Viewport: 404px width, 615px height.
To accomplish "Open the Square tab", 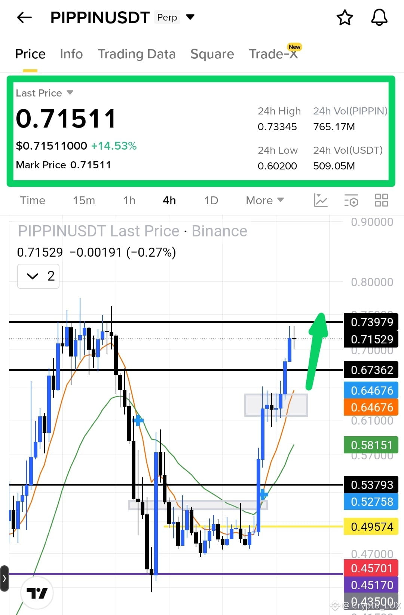I will pos(212,54).
